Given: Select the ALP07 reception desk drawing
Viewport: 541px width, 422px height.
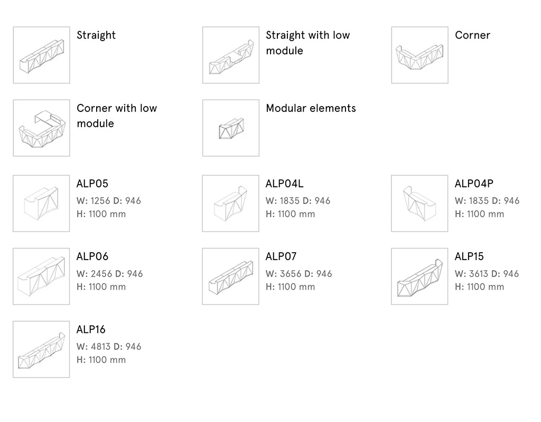Looking at the screenshot, I should [x=230, y=276].
